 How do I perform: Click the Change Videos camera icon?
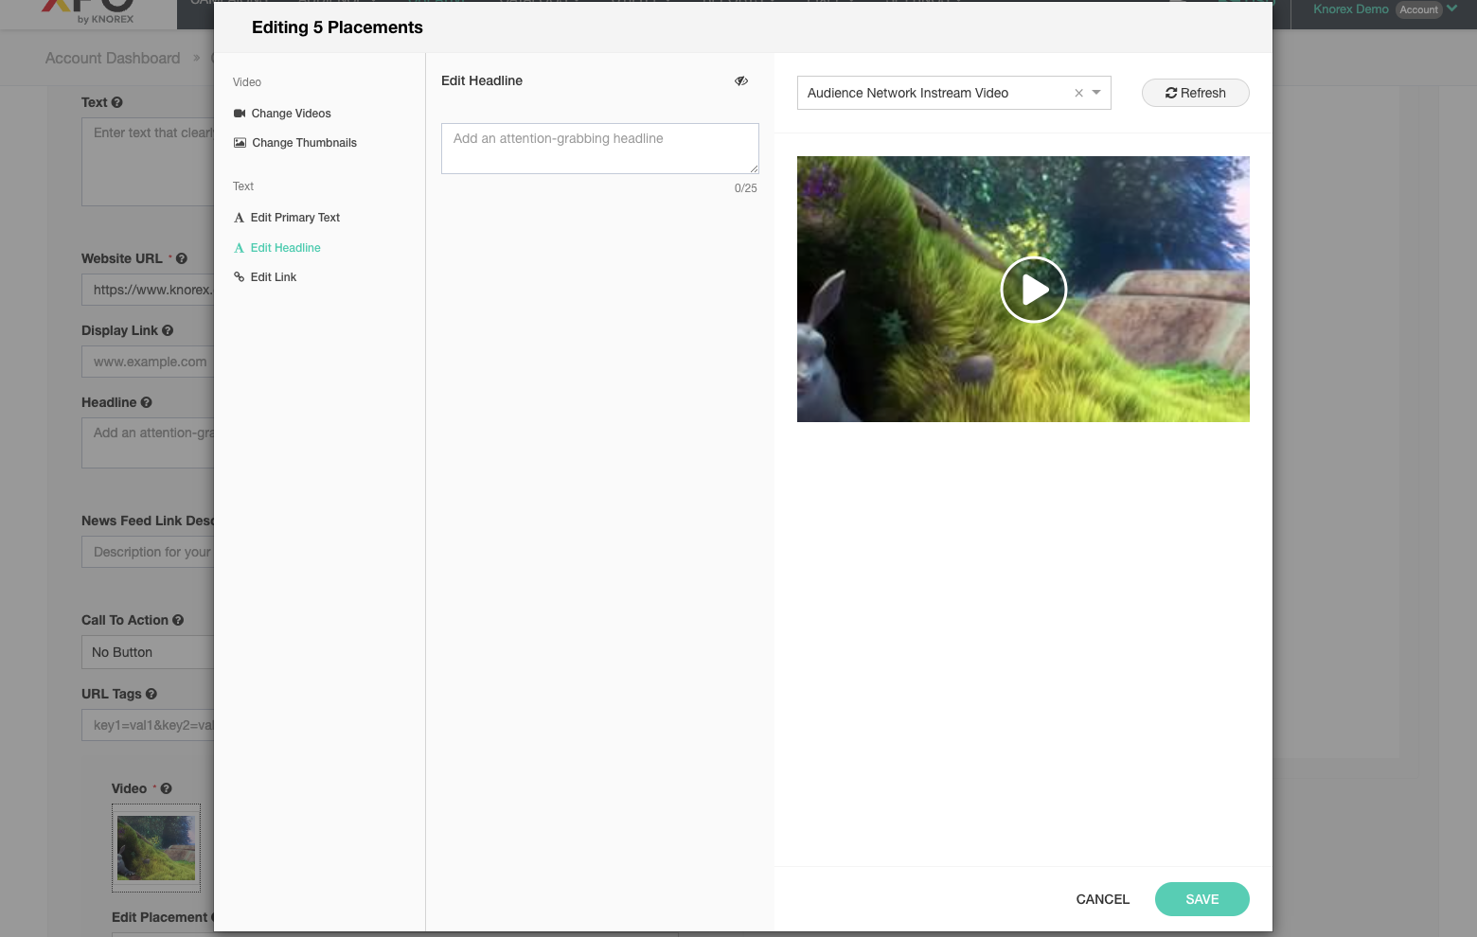point(240,114)
